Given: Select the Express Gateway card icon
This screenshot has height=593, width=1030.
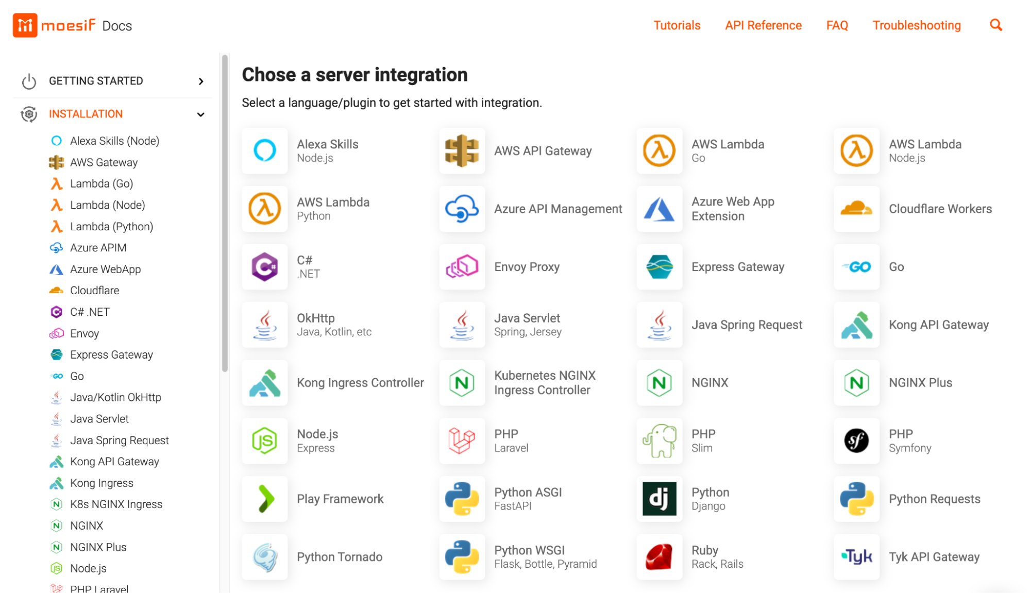Looking at the screenshot, I should tap(659, 267).
